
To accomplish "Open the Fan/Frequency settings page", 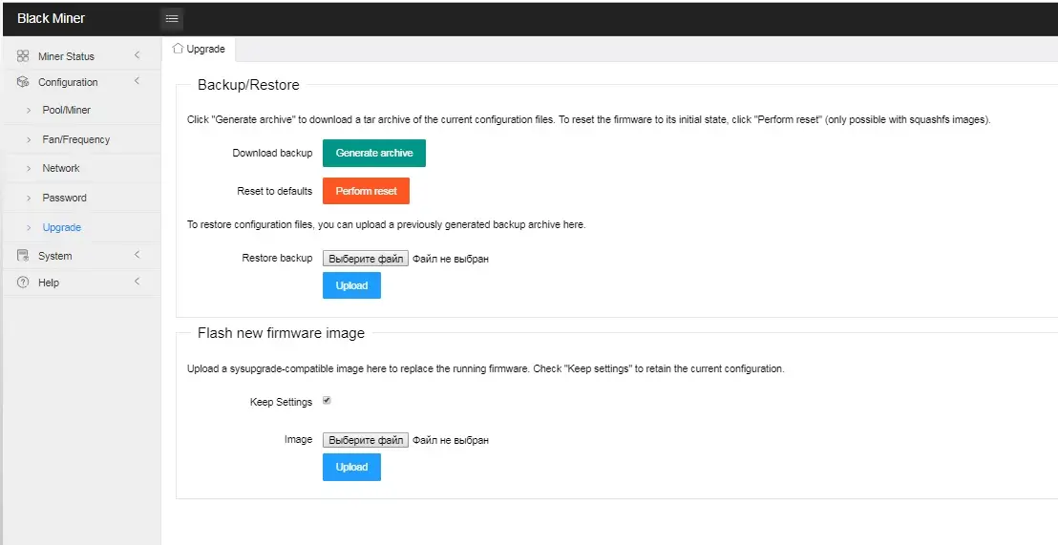I will pyautogui.click(x=75, y=139).
